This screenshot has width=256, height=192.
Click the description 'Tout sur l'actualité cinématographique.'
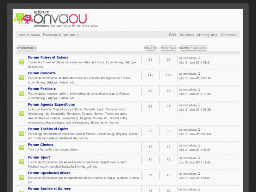coord(54,149)
